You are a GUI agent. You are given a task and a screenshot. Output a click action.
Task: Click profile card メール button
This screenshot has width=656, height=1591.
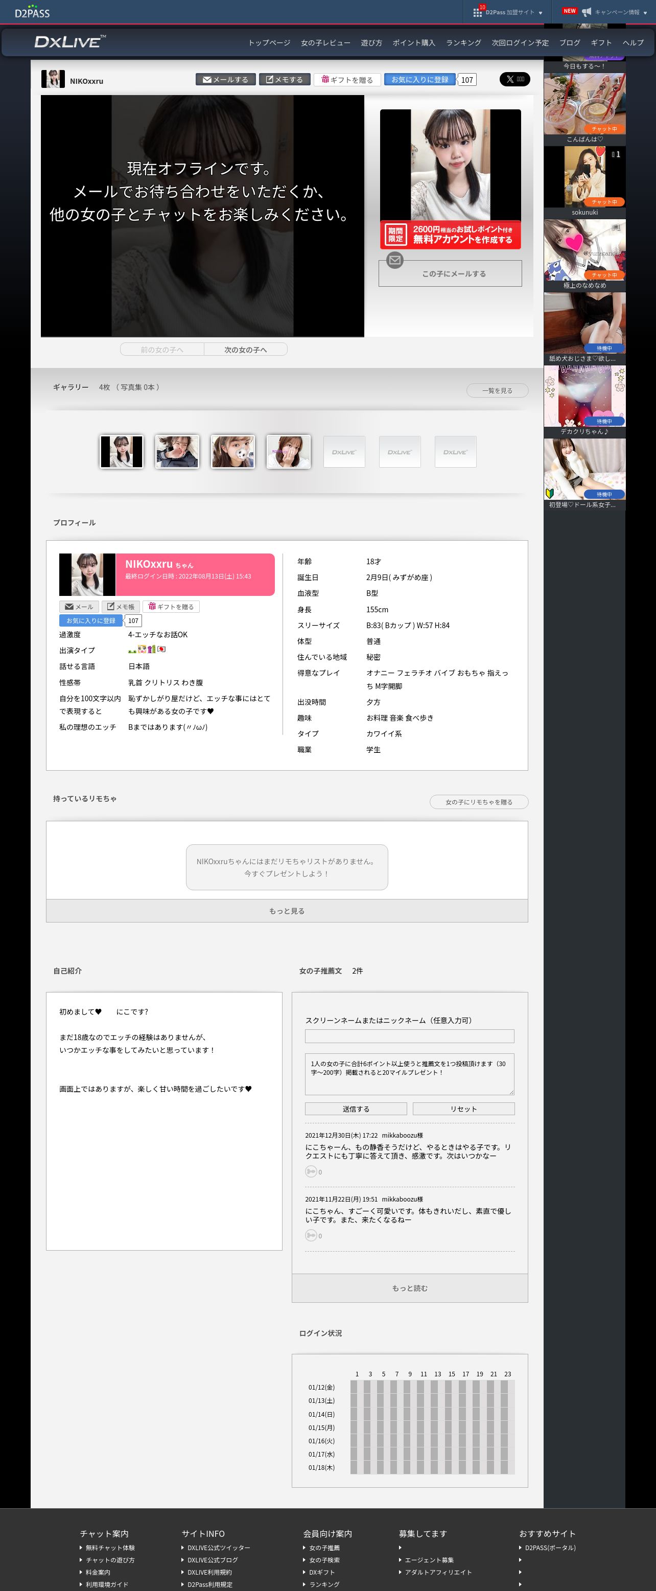point(79,607)
